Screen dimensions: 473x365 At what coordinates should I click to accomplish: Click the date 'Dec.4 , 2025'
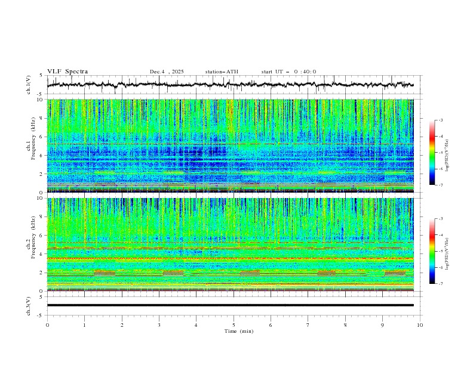pos(167,72)
